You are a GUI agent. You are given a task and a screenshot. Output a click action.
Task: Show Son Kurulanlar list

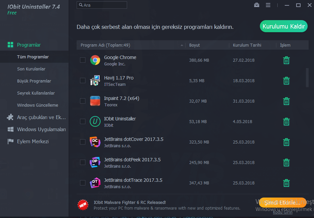tap(31, 69)
